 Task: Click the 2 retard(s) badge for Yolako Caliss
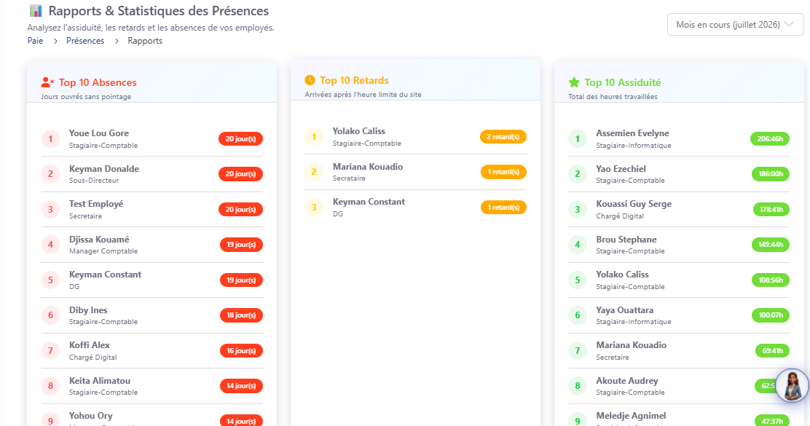coord(503,137)
